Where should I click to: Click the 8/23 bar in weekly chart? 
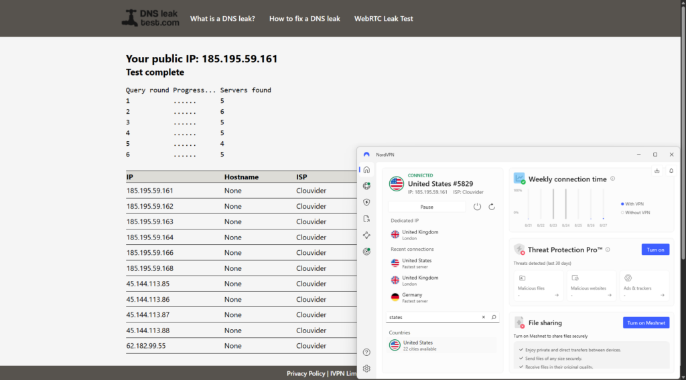(553, 204)
